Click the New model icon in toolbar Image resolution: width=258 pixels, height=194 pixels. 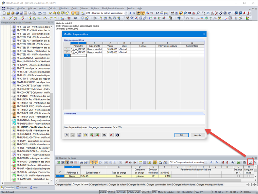pyautogui.click(x=4, y=13)
